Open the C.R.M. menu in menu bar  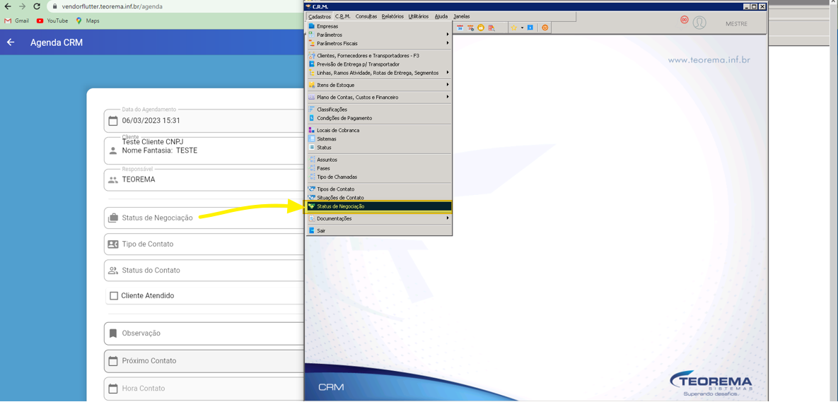click(342, 16)
